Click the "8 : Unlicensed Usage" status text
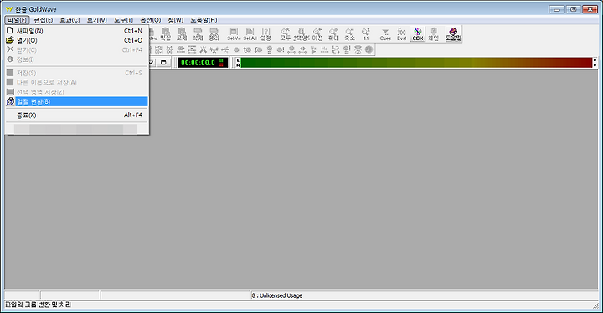Screen dimensions: 603x313 click(x=277, y=295)
